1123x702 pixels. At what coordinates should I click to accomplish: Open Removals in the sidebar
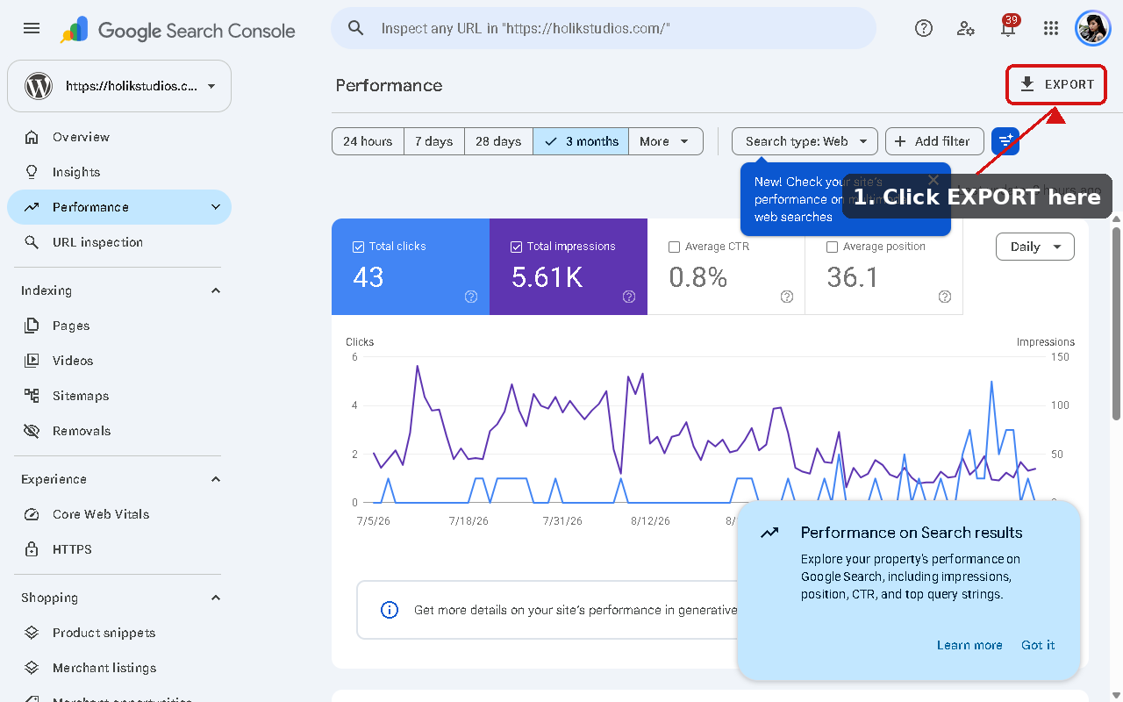pos(118,431)
